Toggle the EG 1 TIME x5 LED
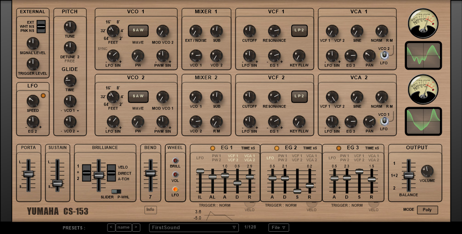Image resolution: width=462 pixels, height=234 pixels. [212, 148]
